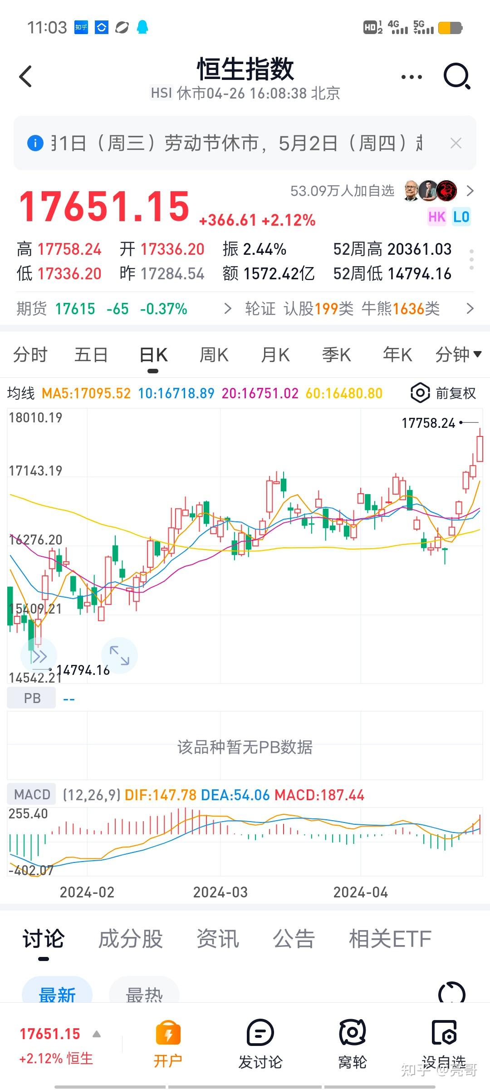Screen dimensions: 490x1090
Task: Tap the 52周高 20361.03 value
Action: pos(420,249)
